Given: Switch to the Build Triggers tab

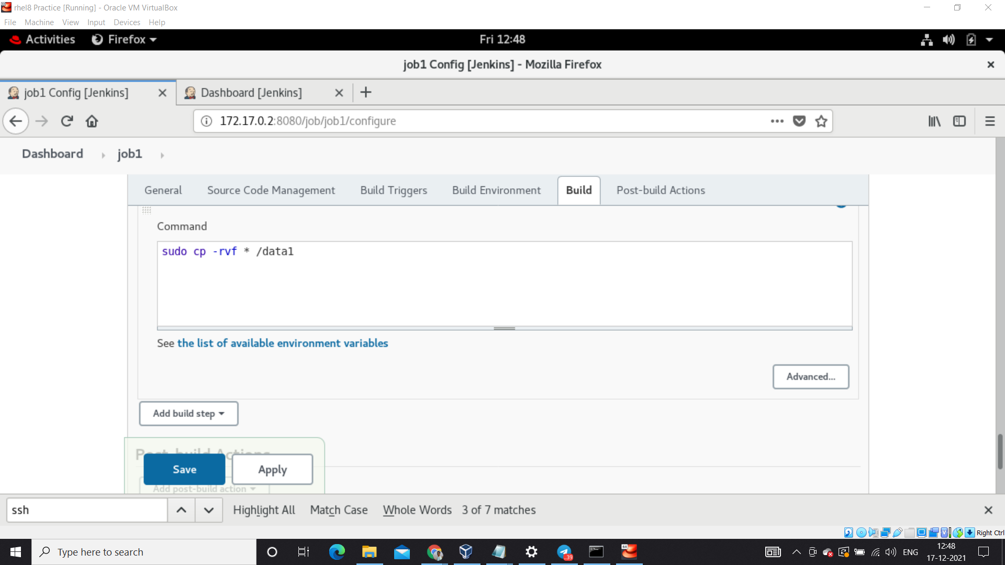Looking at the screenshot, I should pyautogui.click(x=393, y=190).
